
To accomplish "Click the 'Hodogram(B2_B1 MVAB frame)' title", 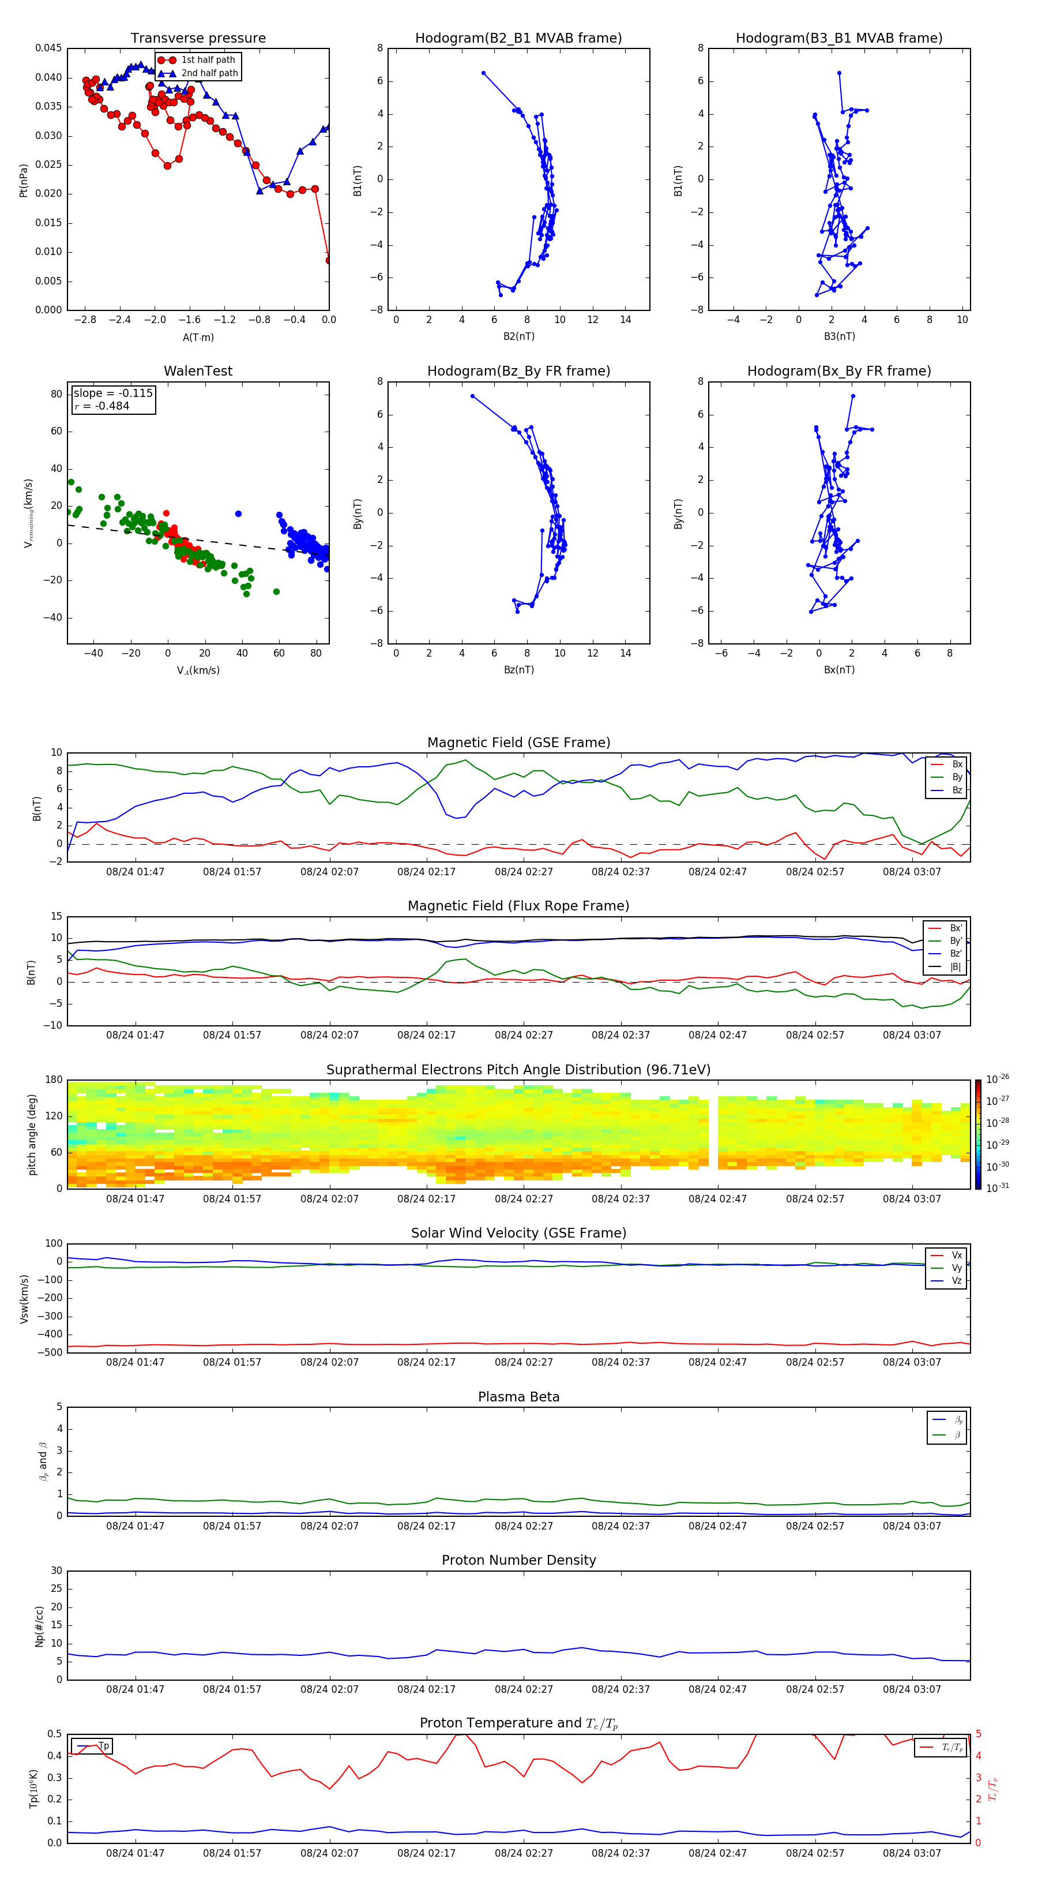I will click(518, 38).
